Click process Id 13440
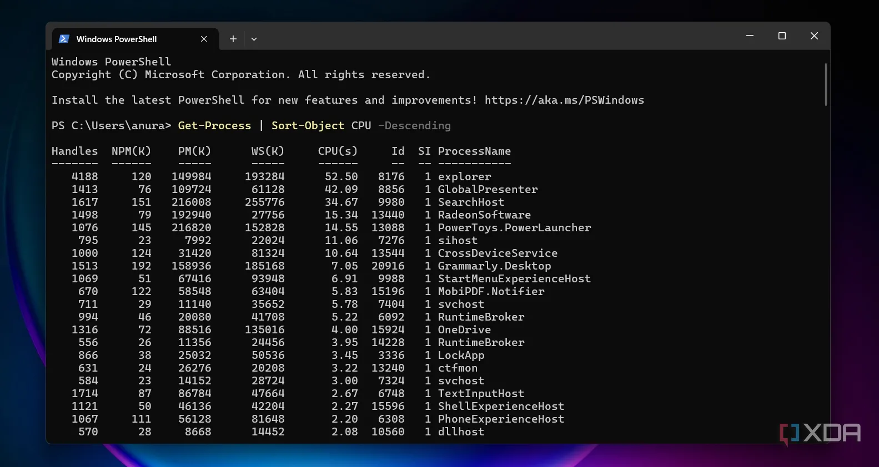 [x=388, y=215]
